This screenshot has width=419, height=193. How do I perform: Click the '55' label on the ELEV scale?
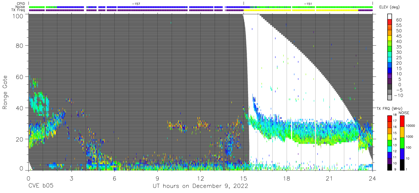(399, 26)
